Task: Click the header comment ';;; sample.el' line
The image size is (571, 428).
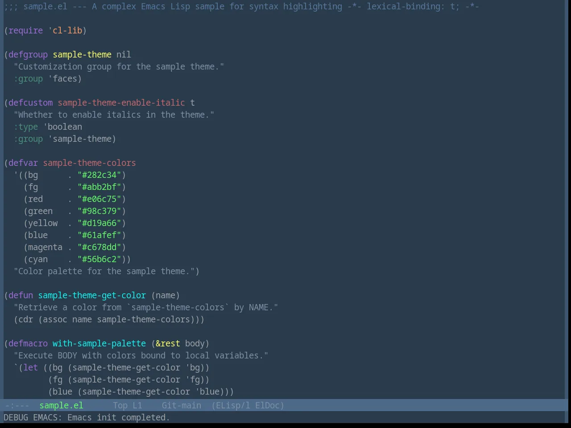Action: point(241,6)
